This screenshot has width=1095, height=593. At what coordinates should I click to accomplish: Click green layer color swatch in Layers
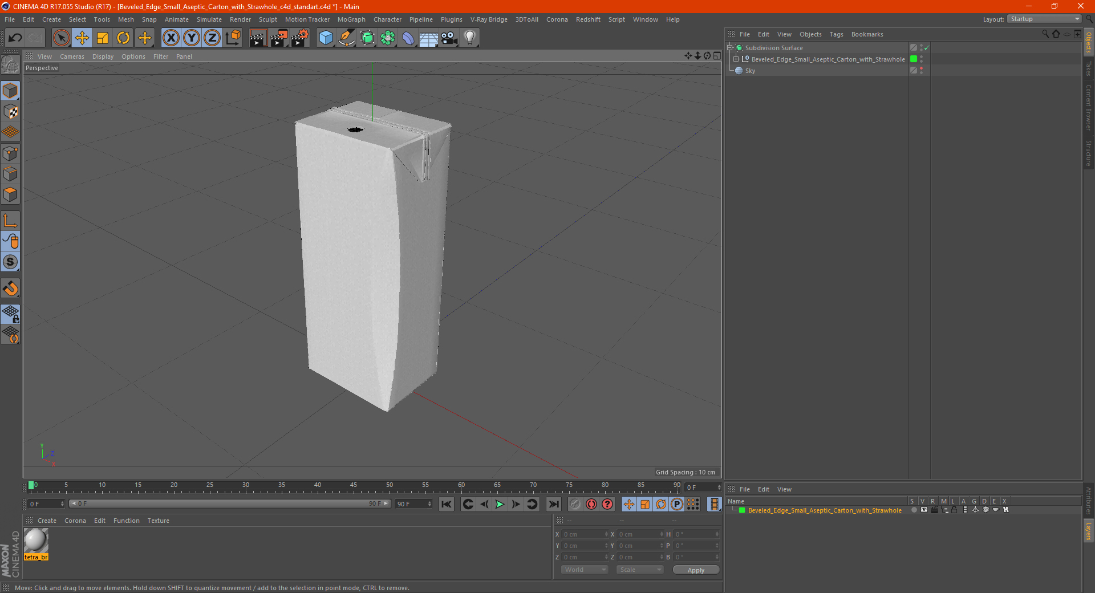[742, 510]
